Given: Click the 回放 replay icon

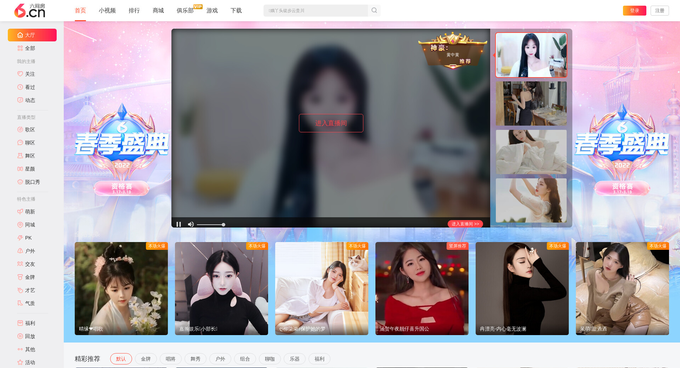Looking at the screenshot, I should point(20,336).
